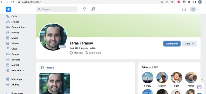This screenshot has width=206, height=94.
Task: Bookmark page with the star icon
Action: coord(172,2)
